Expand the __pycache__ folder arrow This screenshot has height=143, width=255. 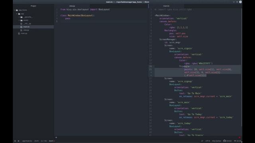19,17
